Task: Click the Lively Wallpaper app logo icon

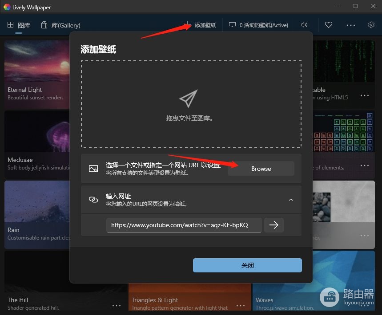Action: tap(7, 7)
